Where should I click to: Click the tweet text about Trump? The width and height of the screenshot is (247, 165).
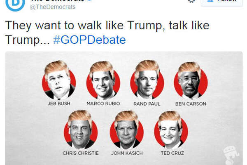coord(107,33)
